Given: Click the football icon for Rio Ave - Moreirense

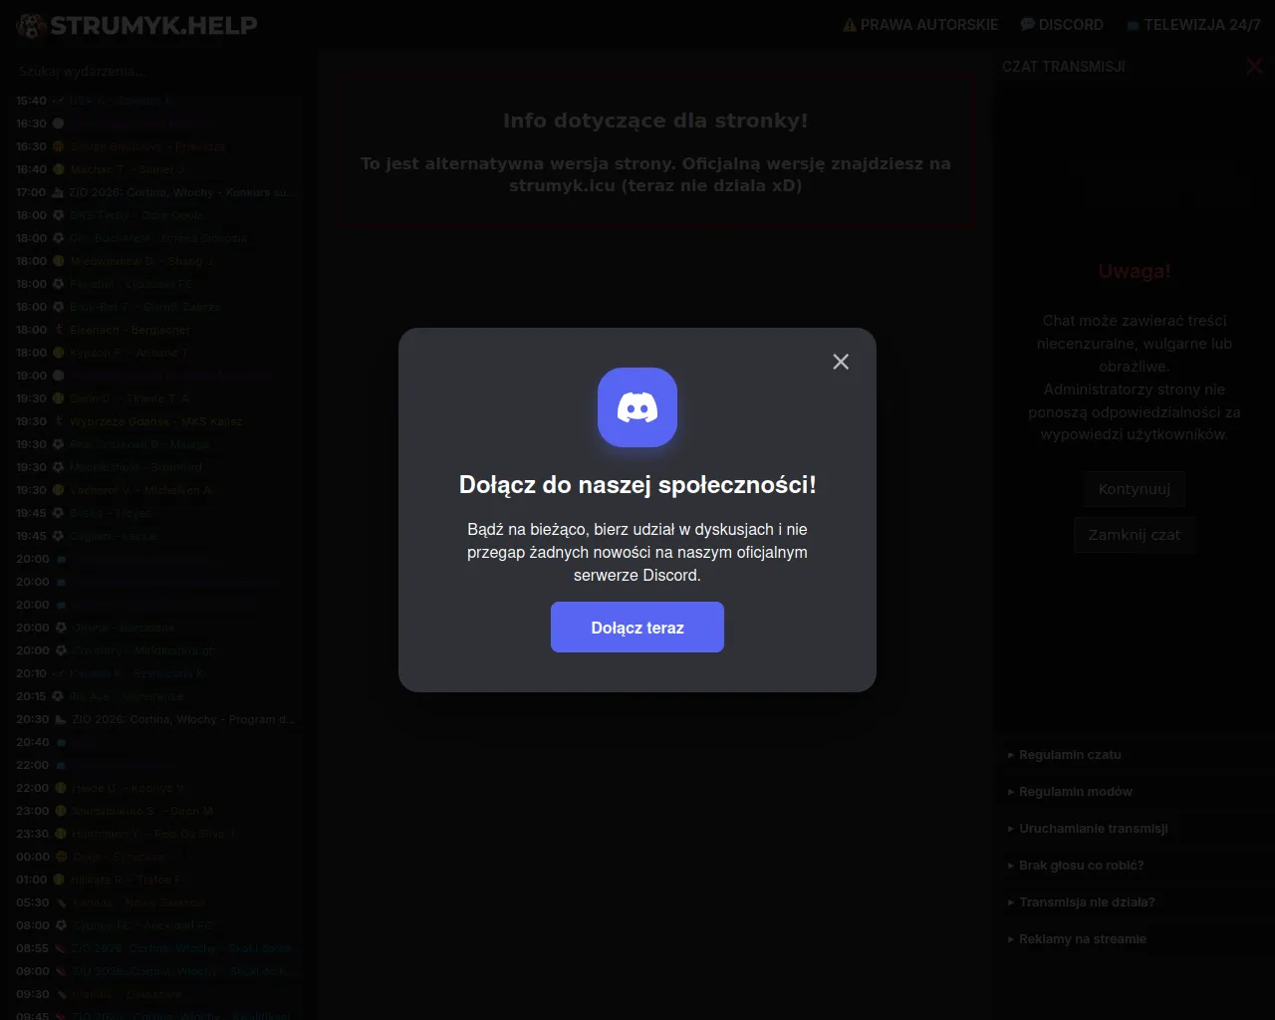Looking at the screenshot, I should pos(59,696).
